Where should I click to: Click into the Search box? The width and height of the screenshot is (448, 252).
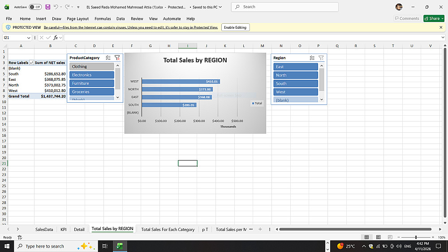click(x=284, y=7)
